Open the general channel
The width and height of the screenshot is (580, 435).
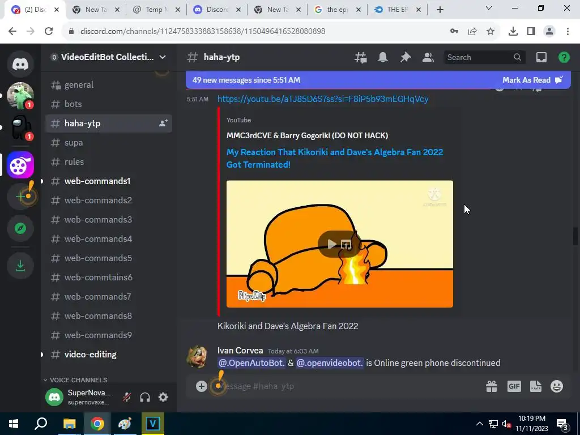[108, 85]
